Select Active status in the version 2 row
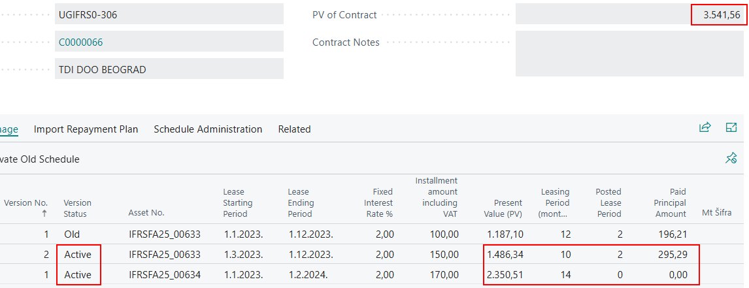 77,255
